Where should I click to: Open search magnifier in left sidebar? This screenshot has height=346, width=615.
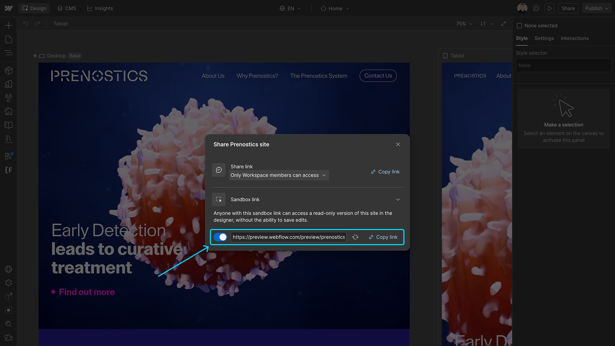click(x=9, y=324)
